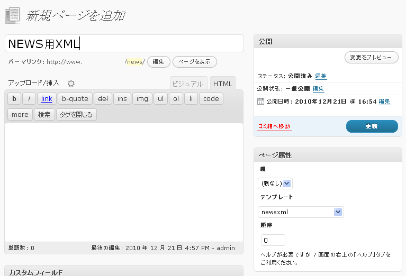Viewport: 406px width, 276px height.
Task: Edit 公開日時 via its 編集 link
Action: [x=384, y=102]
